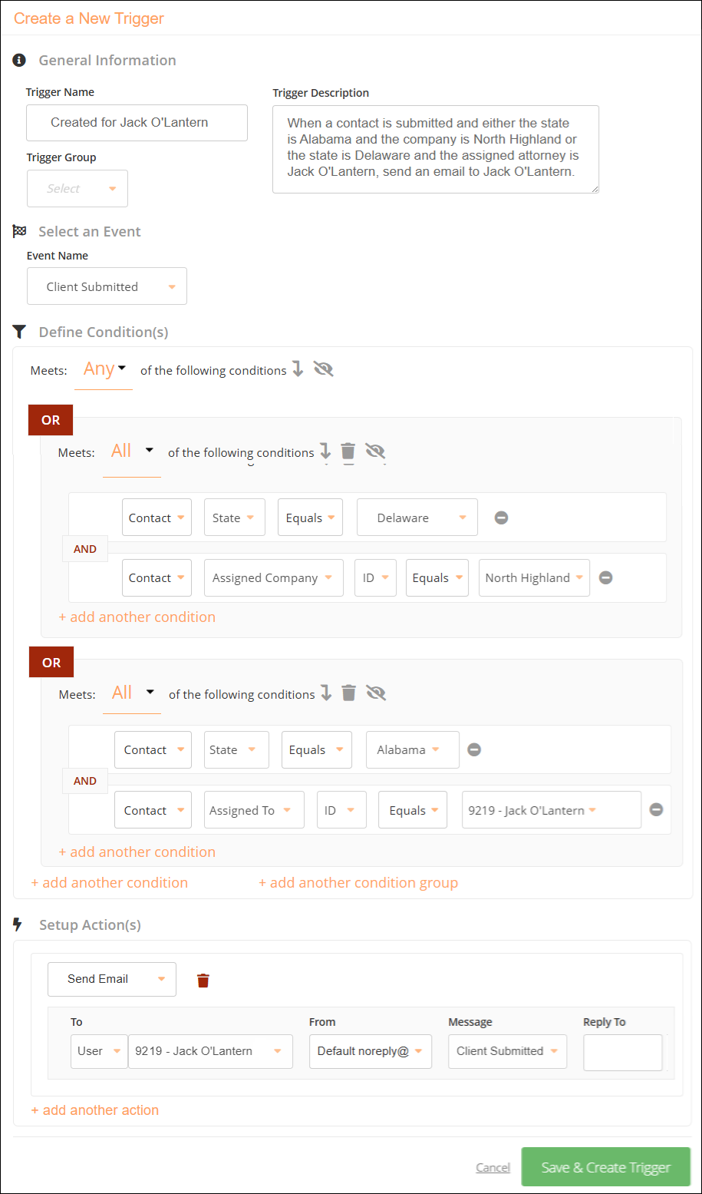
Task: Remove the Assigned To Jack O'Lantern condition
Action: 656,809
